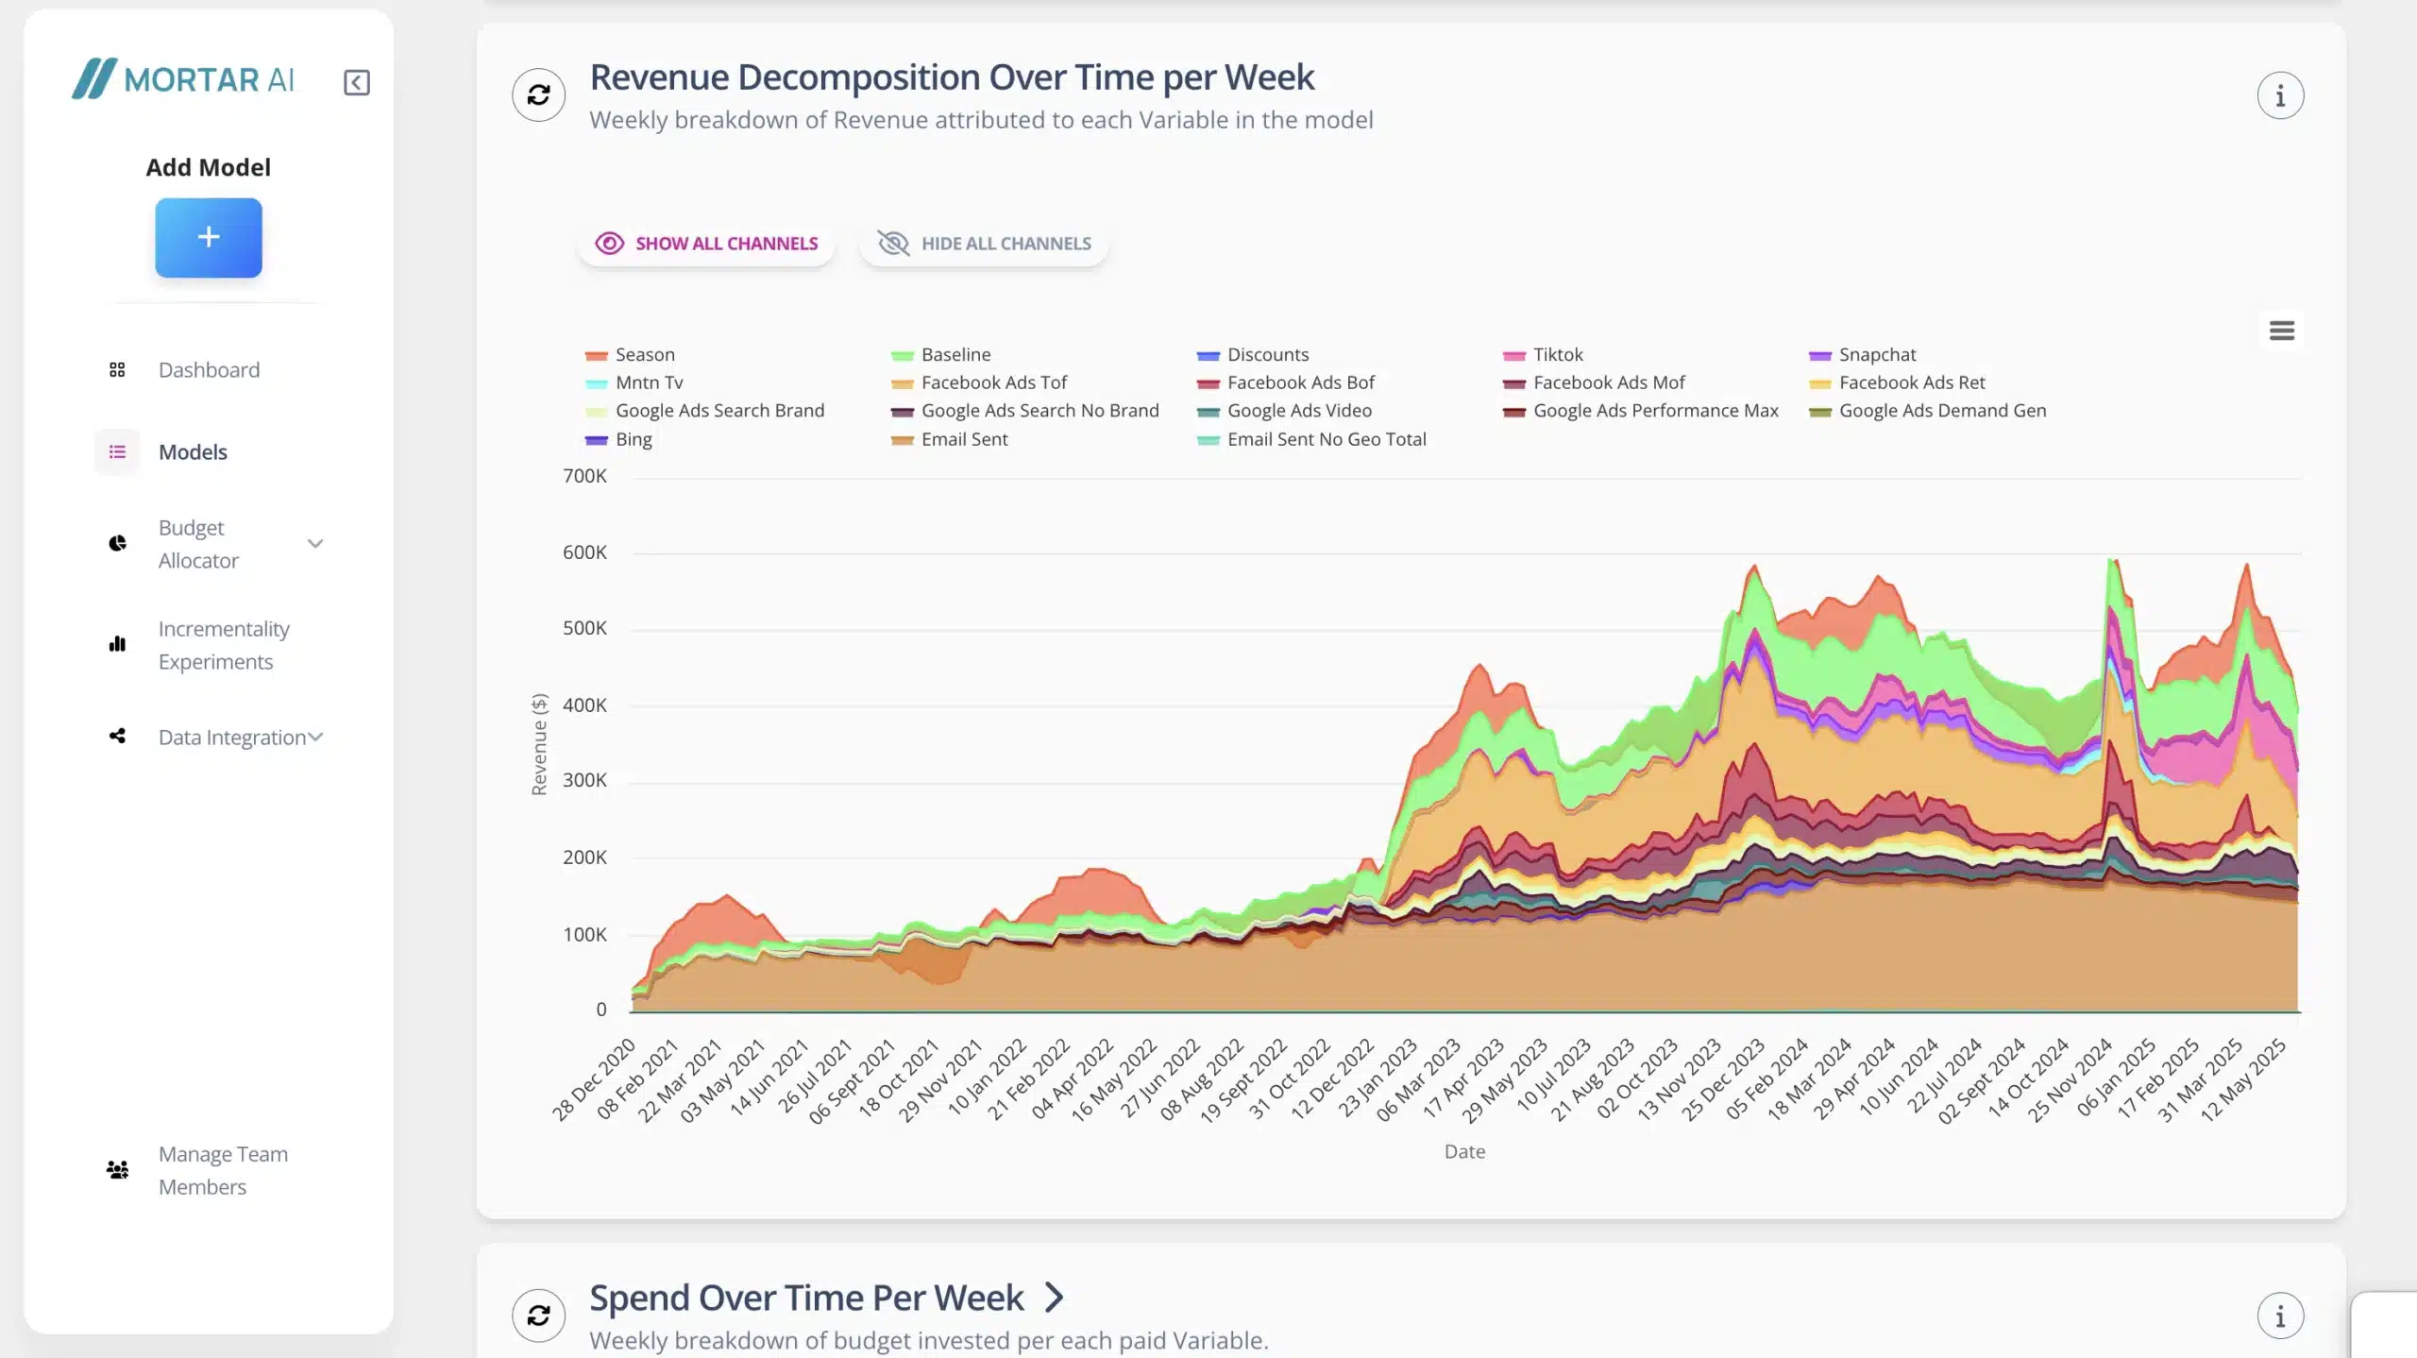Image resolution: width=2417 pixels, height=1358 pixels.
Task: Toggle Baseline series in chart legend
Action: 955,355
